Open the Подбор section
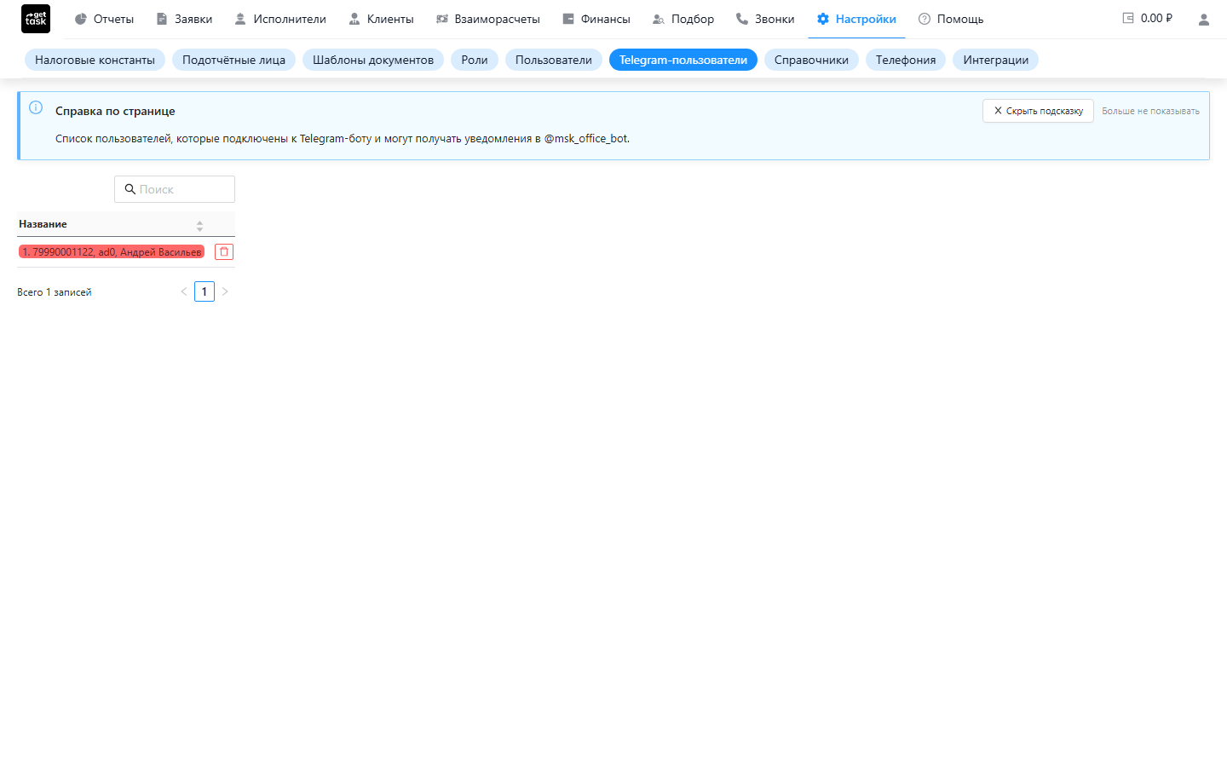The height and width of the screenshot is (767, 1227). (x=683, y=19)
